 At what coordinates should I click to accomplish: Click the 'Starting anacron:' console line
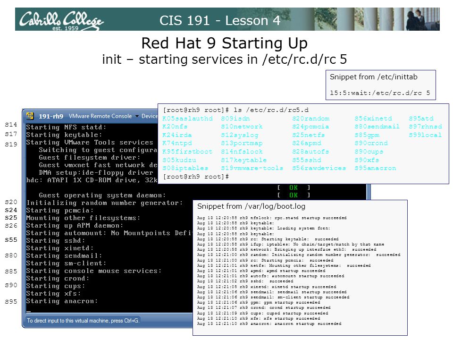pos(62,301)
